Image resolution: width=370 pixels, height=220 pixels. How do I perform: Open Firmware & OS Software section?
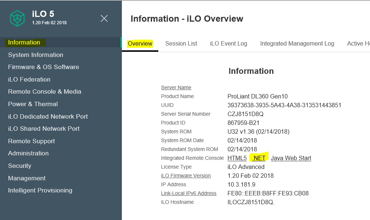click(43, 67)
